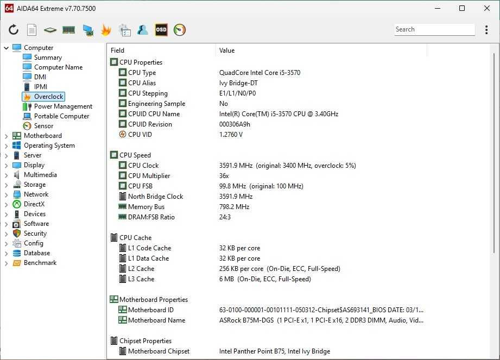500x360 pixels.
Task: Click the motherboard chip toolbar icon
Action: (x=50, y=30)
